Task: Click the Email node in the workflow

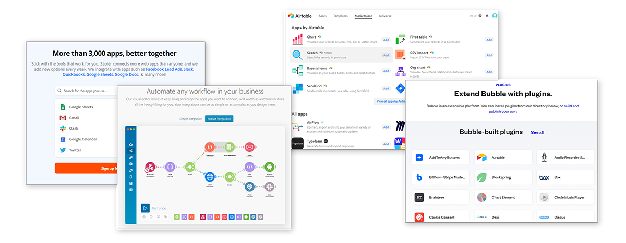Action: click(249, 147)
